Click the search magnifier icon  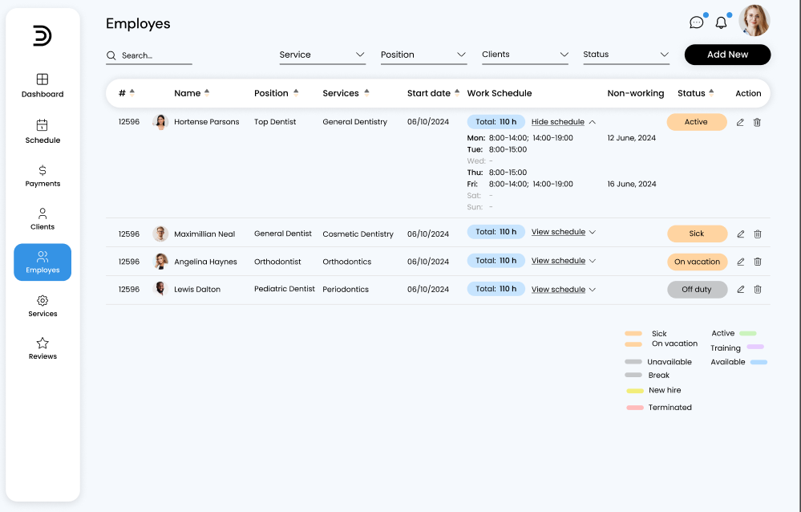pos(111,55)
